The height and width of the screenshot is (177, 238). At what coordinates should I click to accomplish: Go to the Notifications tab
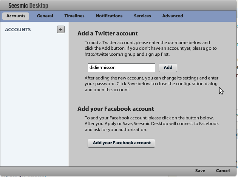(109, 16)
